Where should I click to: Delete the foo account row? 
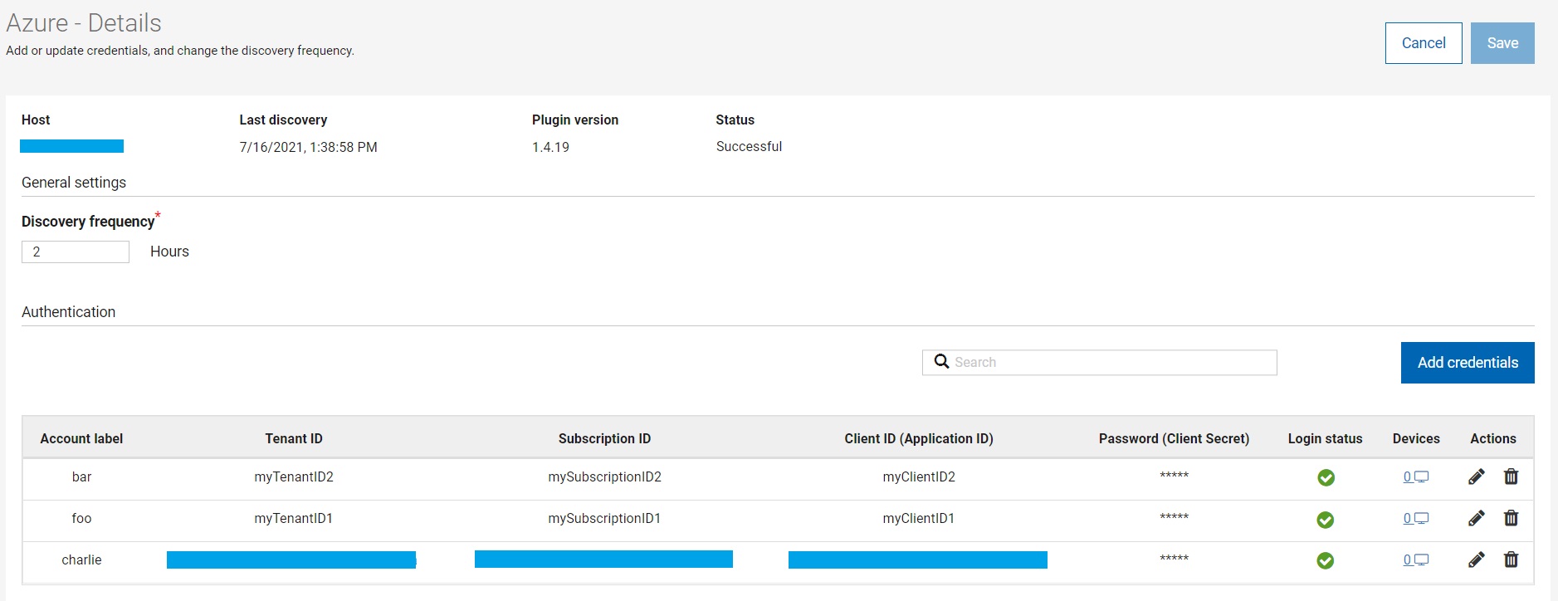(1511, 519)
